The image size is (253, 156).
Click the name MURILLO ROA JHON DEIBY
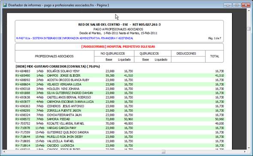coord(65,137)
